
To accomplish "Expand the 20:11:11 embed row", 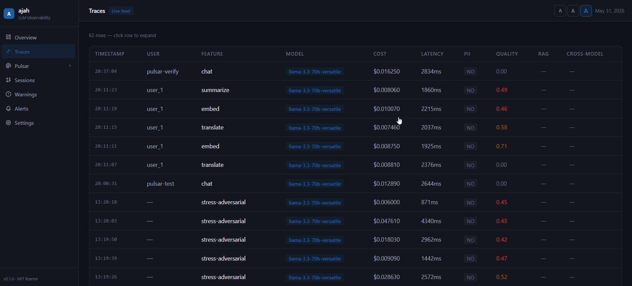I will [x=355, y=146].
